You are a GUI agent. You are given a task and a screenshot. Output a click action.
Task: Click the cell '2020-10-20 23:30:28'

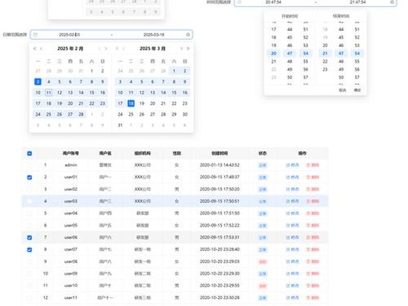click(220, 298)
